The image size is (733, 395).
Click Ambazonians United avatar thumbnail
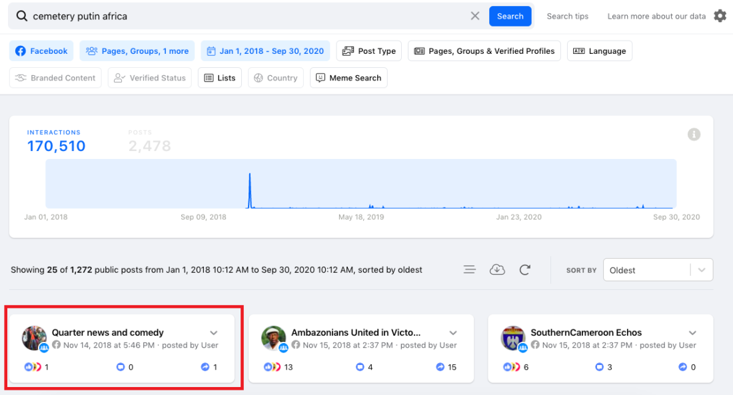point(273,338)
